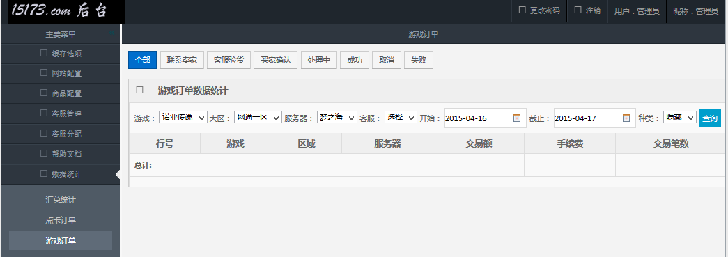Click the icon beside 客服分配
Viewport: 728px width, 257px height.
click(x=44, y=133)
